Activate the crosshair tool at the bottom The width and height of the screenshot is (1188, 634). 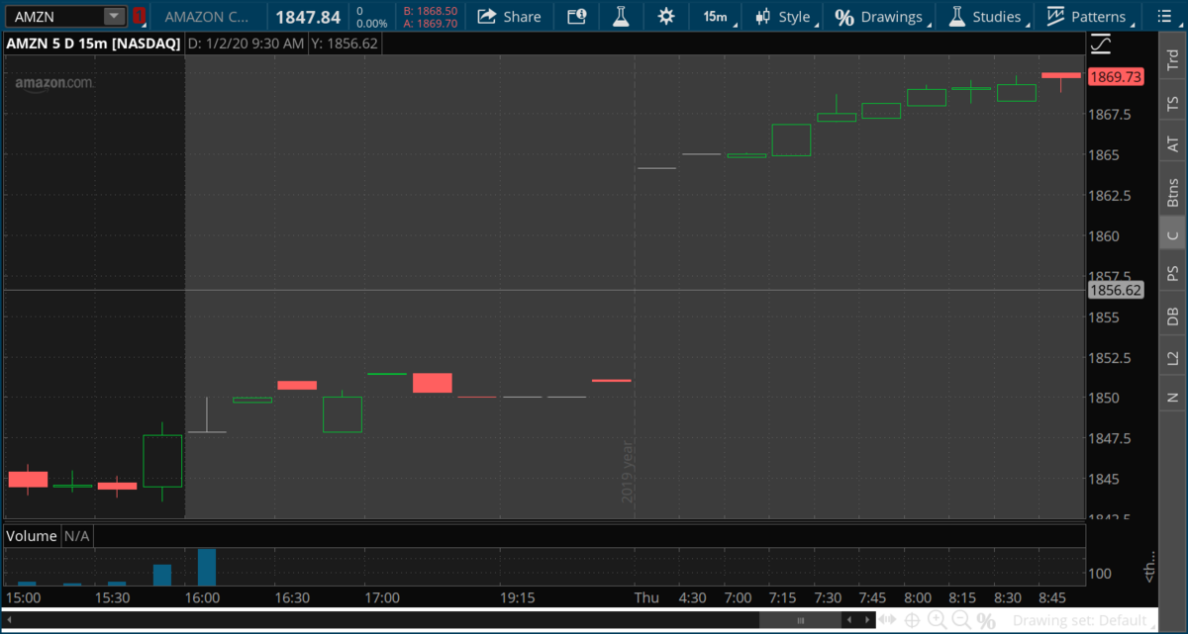coord(912,621)
